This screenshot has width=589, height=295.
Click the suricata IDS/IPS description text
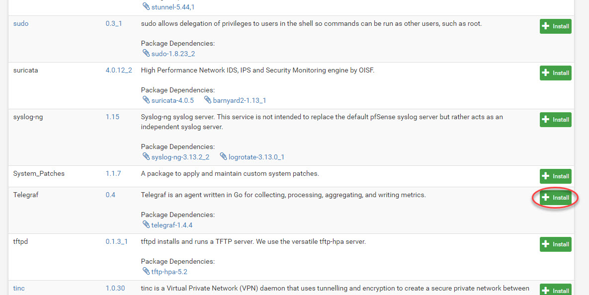pyautogui.click(x=257, y=70)
